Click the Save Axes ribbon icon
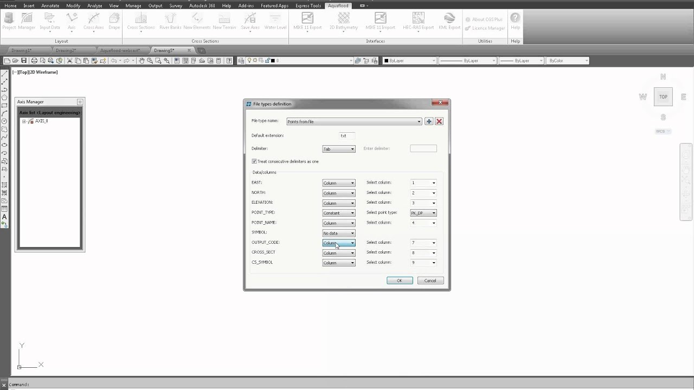The height and width of the screenshot is (390, 694). [x=250, y=21]
